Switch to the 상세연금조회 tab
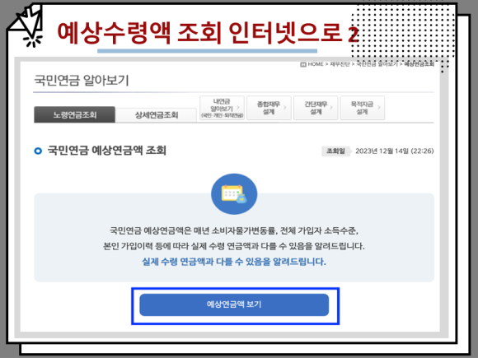The width and height of the screenshot is (478, 358). [x=156, y=115]
